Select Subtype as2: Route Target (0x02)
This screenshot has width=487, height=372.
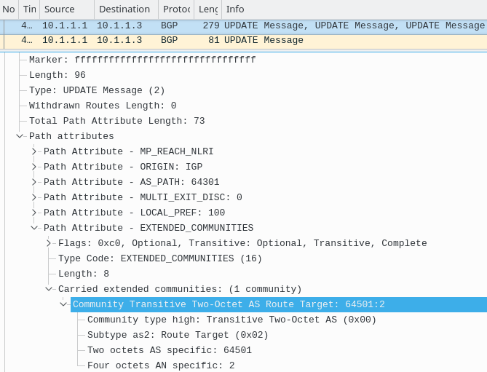[x=178, y=334]
